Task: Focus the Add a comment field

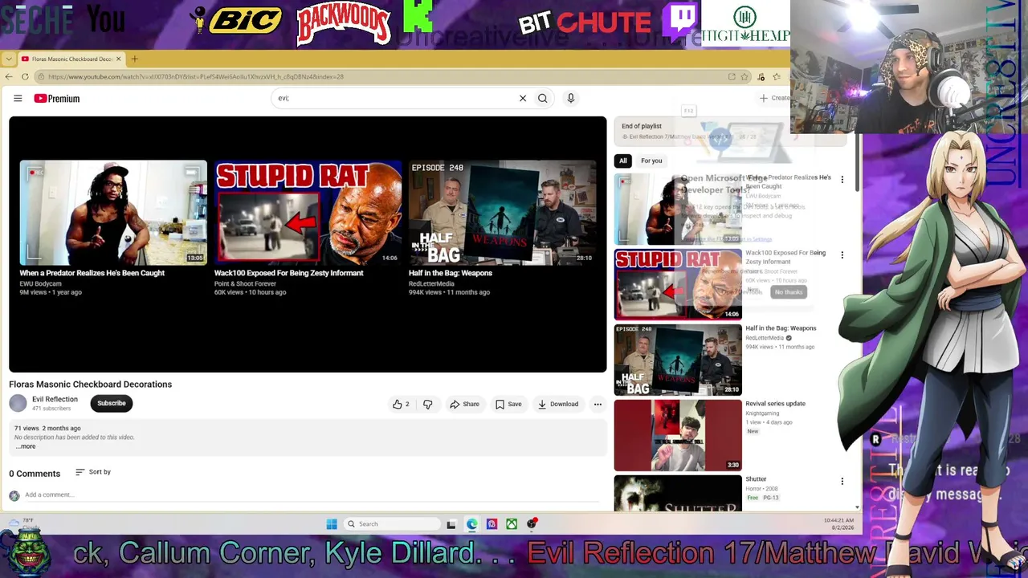Action: [x=312, y=495]
